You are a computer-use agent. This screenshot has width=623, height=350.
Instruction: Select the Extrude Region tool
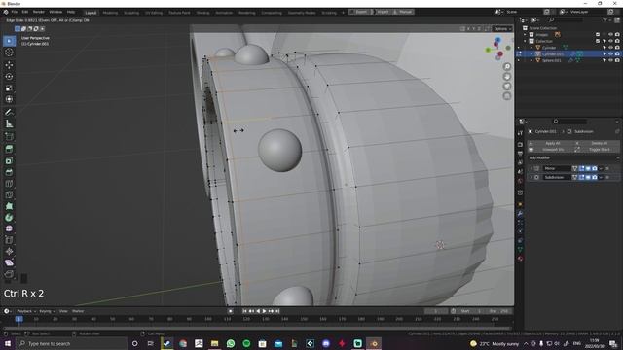coord(9,149)
